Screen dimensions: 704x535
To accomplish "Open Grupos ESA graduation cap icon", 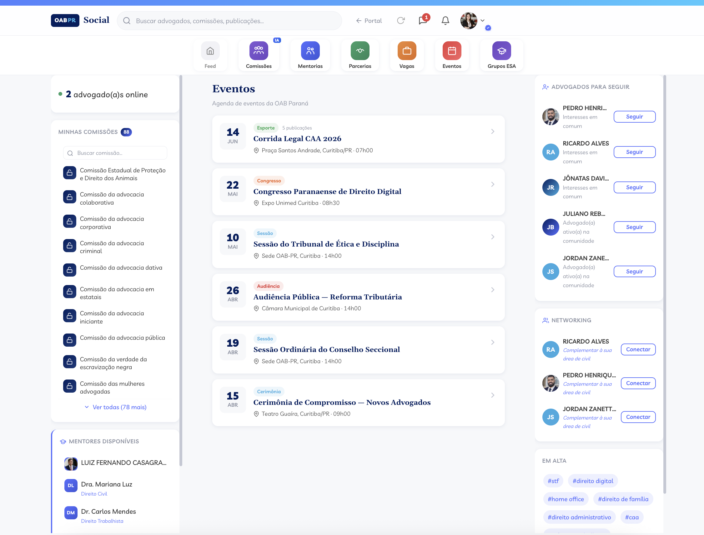I will point(501,51).
